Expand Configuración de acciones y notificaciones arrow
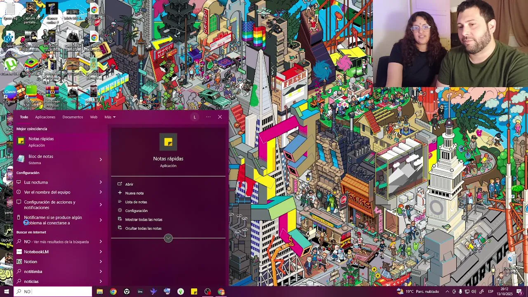This screenshot has width=528, height=297. (x=101, y=205)
